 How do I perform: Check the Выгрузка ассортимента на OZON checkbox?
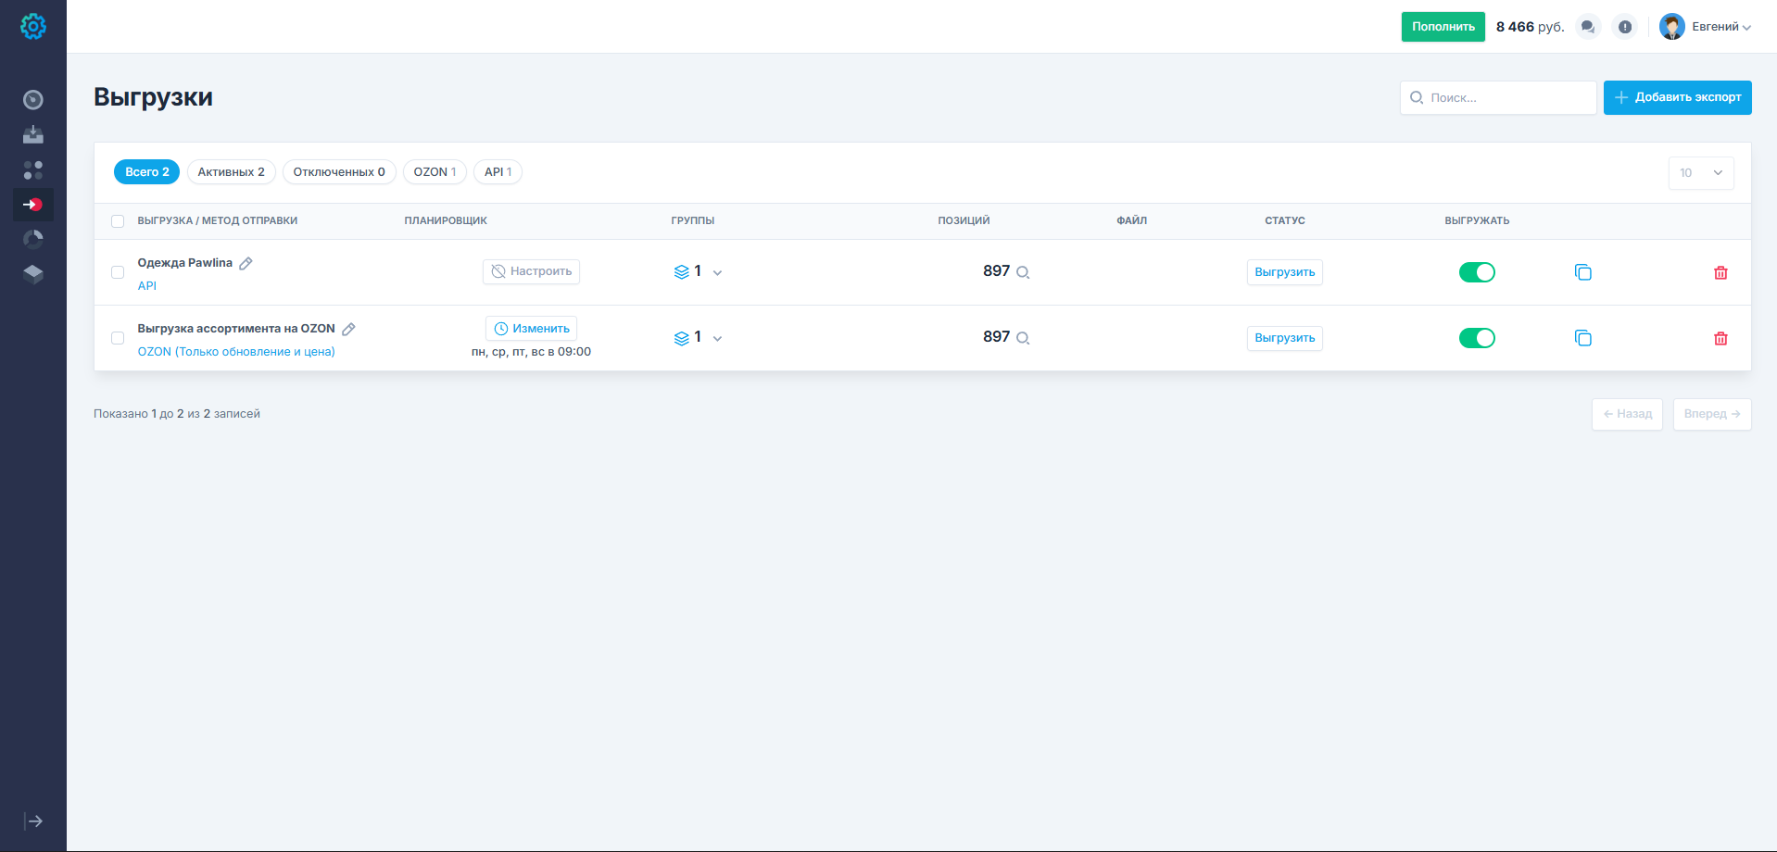pyautogui.click(x=118, y=338)
